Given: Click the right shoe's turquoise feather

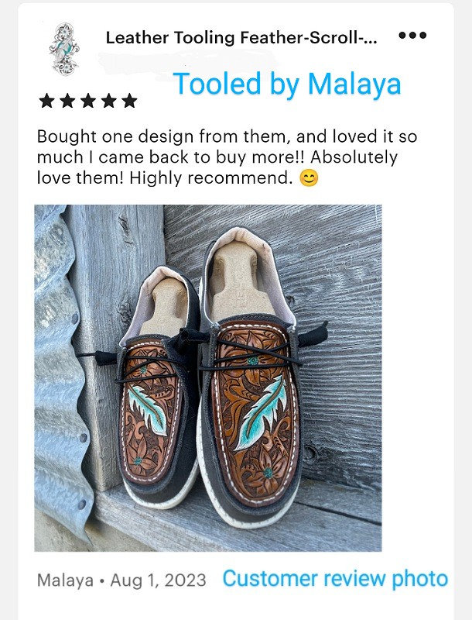Looking at the screenshot, I should point(262,412).
